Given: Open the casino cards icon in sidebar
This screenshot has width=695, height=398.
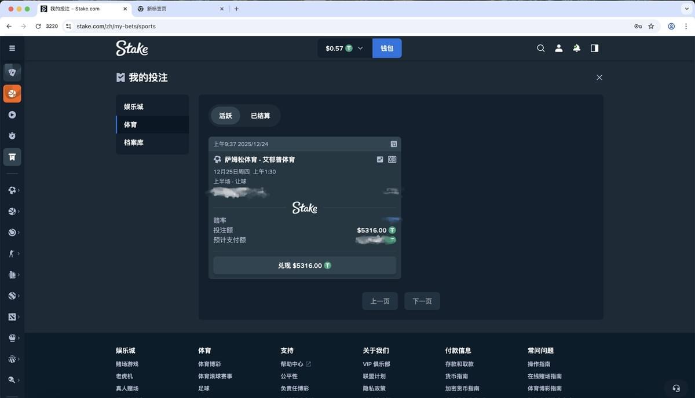Looking at the screenshot, I should click(12, 72).
